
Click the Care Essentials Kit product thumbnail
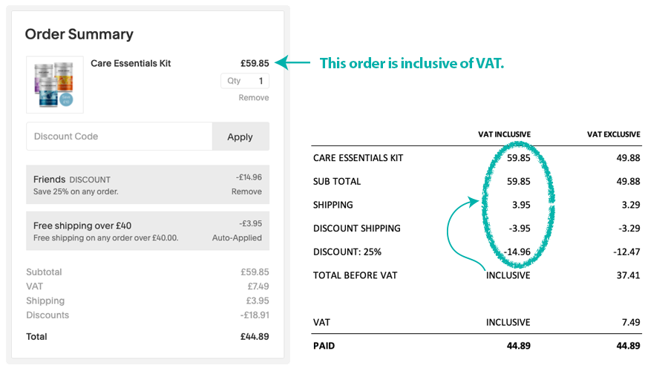click(x=55, y=85)
